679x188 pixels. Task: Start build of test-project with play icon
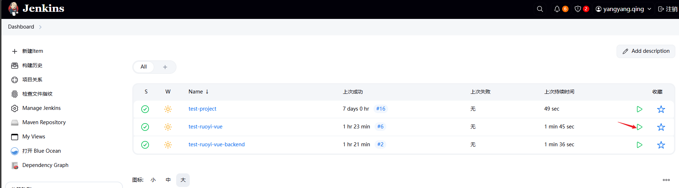coord(639,109)
